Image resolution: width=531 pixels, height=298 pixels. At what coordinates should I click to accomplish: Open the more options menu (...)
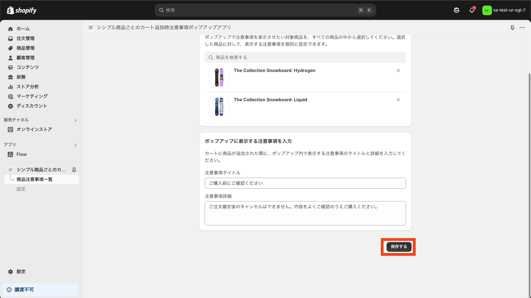click(523, 28)
